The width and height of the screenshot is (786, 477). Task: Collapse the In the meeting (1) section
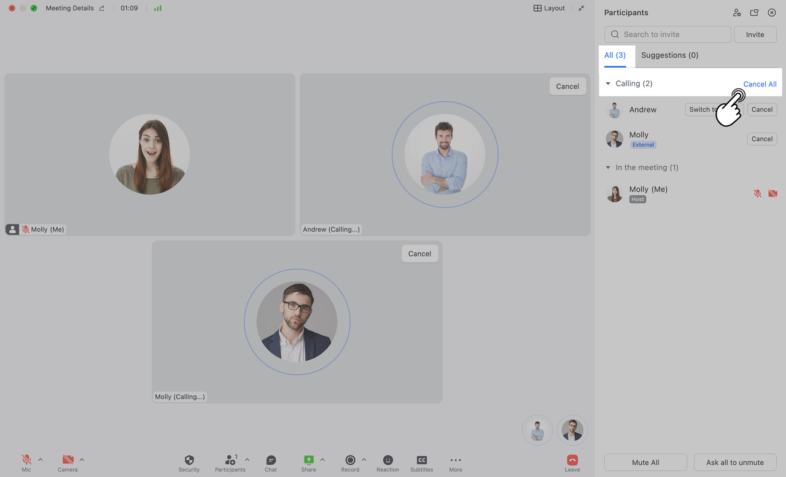608,167
